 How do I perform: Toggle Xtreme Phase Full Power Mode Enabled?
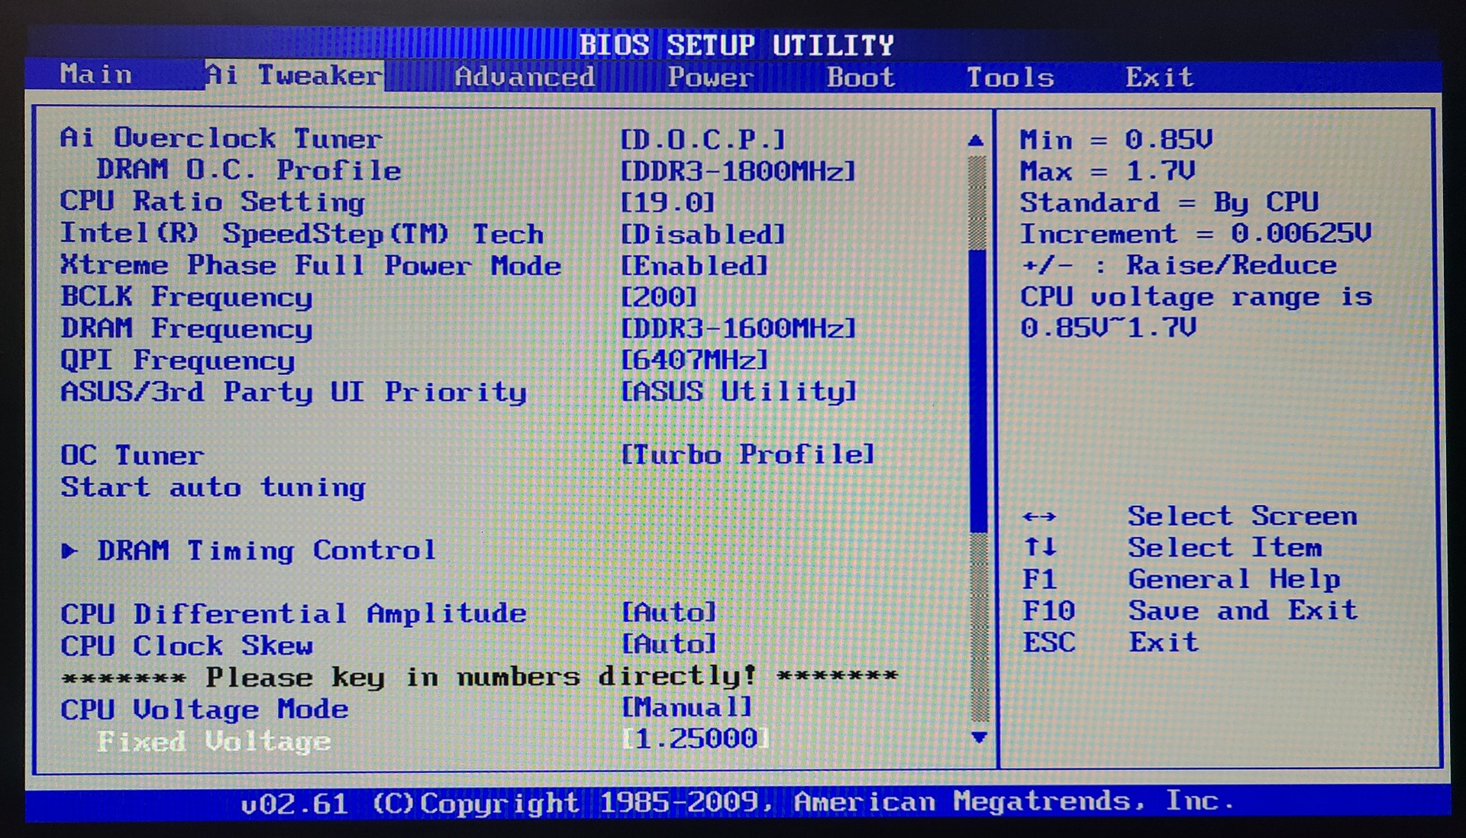694,266
